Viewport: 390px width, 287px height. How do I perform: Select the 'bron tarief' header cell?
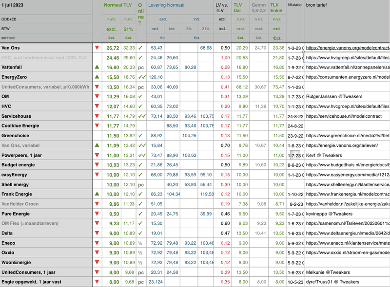coord(316,5)
